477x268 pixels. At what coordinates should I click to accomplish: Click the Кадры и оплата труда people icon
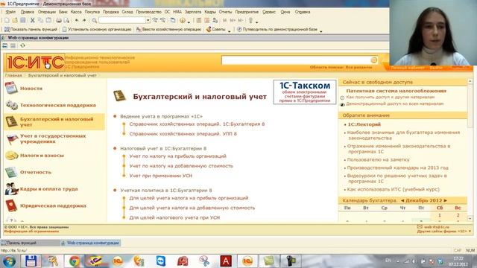click(x=12, y=189)
